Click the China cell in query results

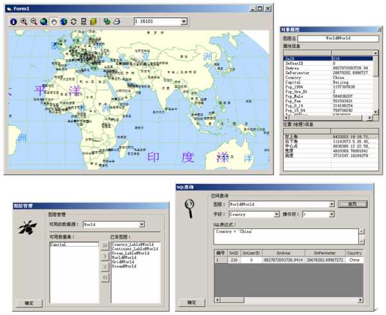click(354, 260)
